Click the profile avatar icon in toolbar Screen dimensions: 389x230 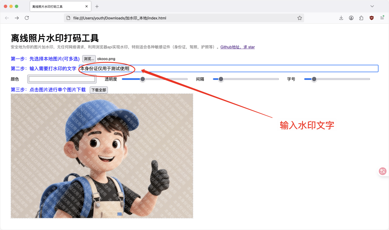coord(351,17)
